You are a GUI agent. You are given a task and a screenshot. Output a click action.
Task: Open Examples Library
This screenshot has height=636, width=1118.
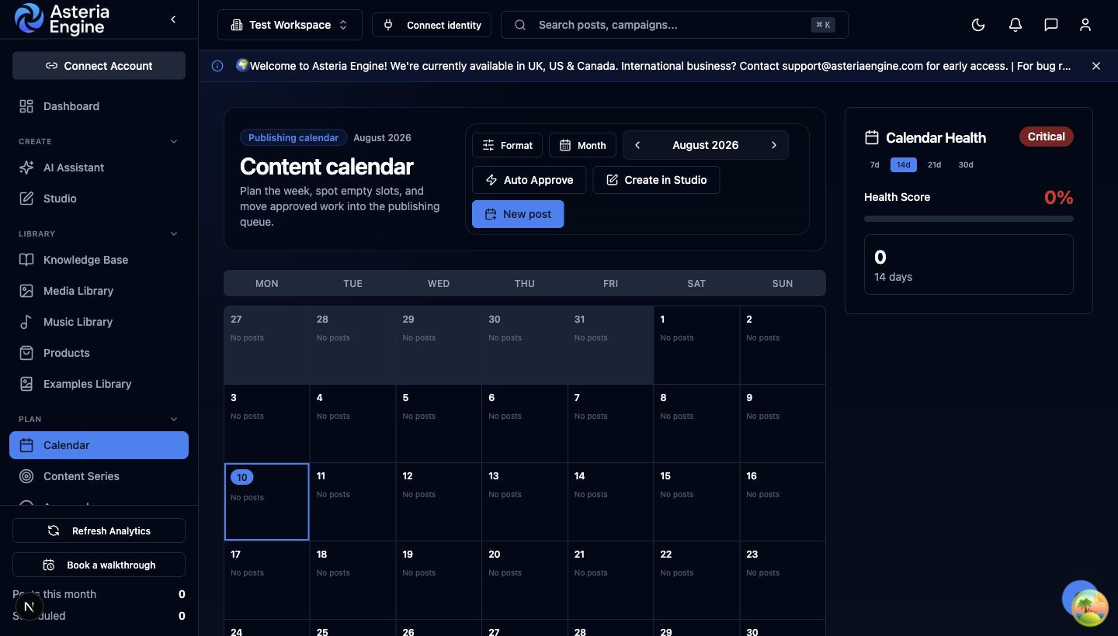(x=99, y=384)
